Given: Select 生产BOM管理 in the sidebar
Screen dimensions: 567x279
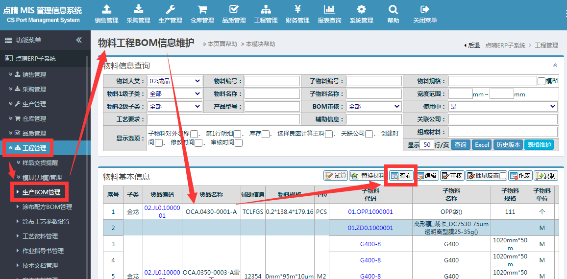Looking at the screenshot, I should click(41, 192).
